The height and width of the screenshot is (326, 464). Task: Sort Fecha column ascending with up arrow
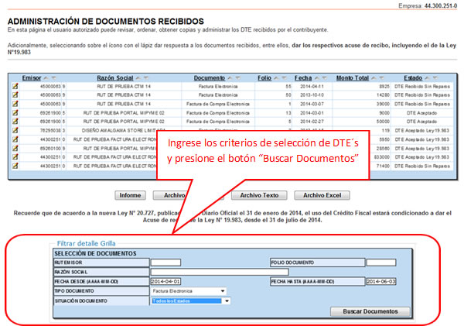coord(317,78)
